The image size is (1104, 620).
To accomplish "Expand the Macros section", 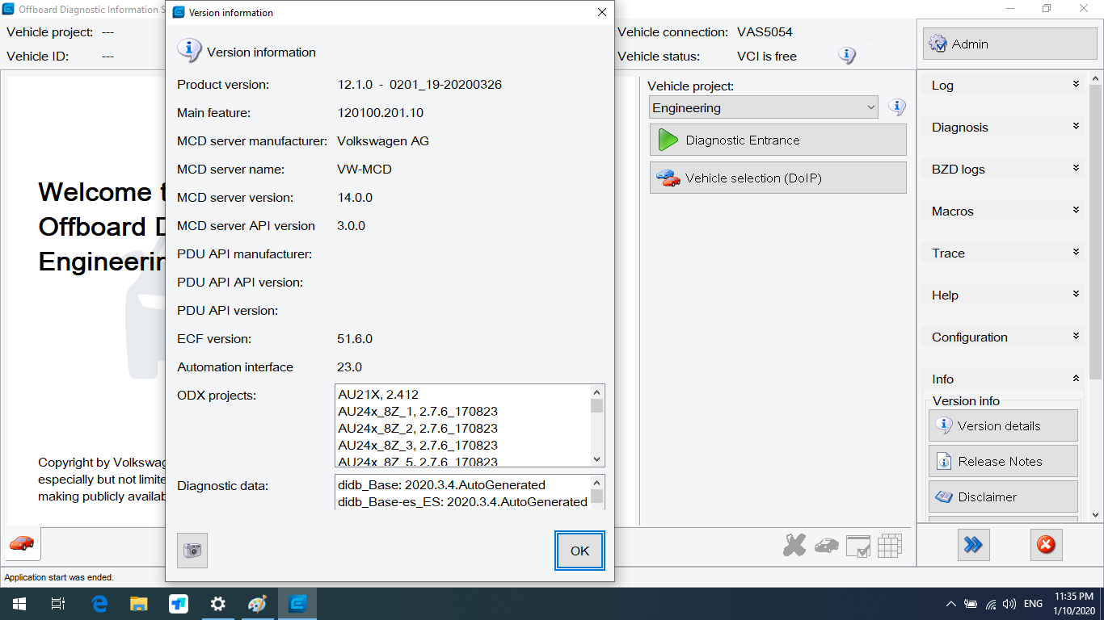I will [1005, 211].
